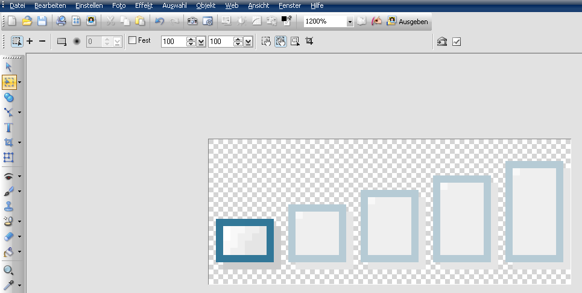This screenshot has height=293, width=582.
Task: Toggle the checkmark box at toolbar right
Action: [457, 42]
